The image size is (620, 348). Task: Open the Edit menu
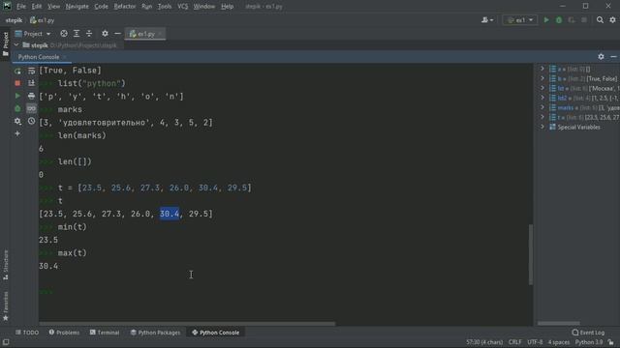[x=37, y=7]
